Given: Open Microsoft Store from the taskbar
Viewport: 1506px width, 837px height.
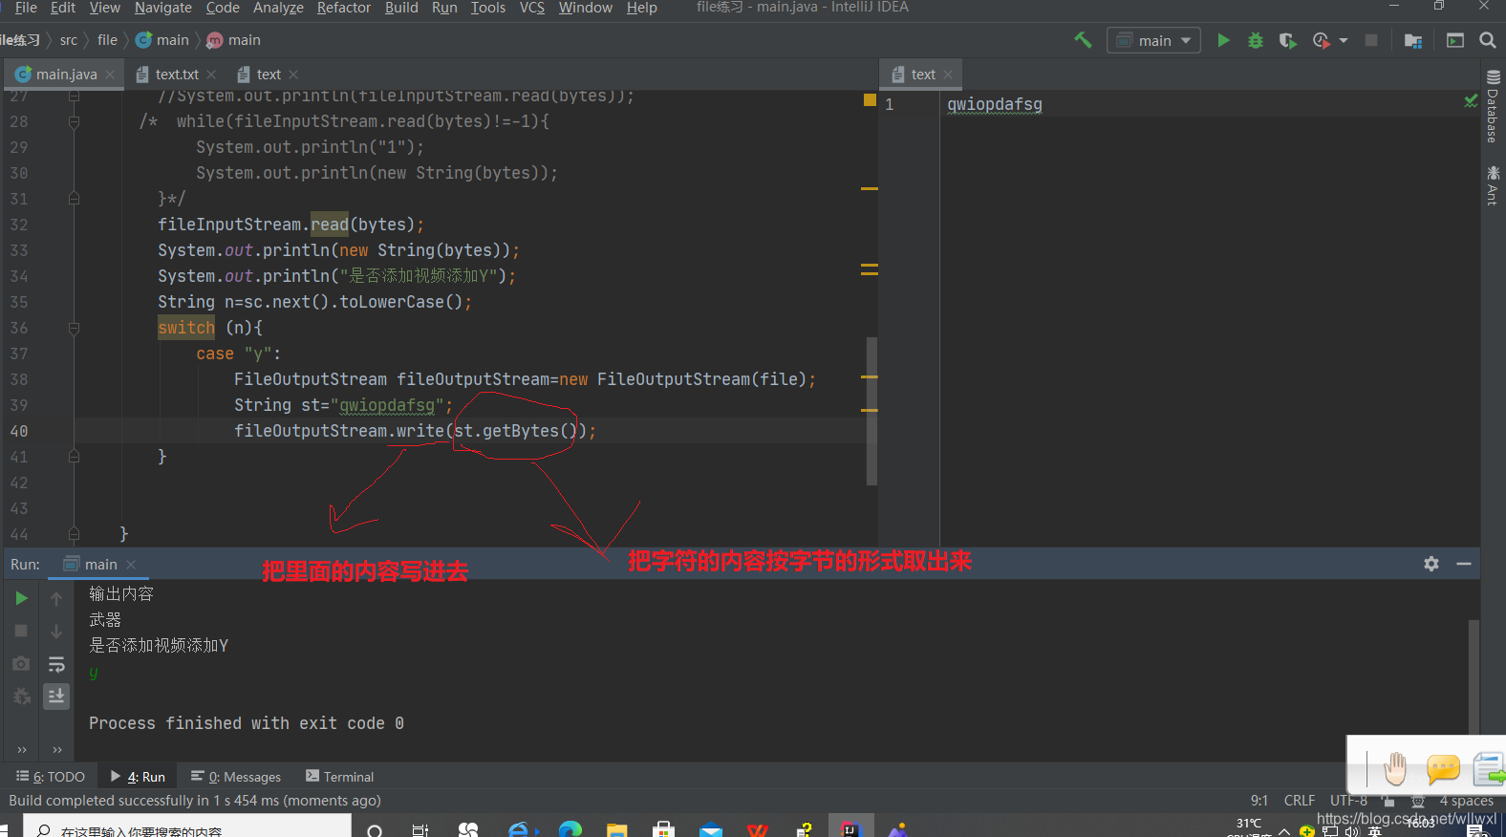Looking at the screenshot, I should (664, 830).
